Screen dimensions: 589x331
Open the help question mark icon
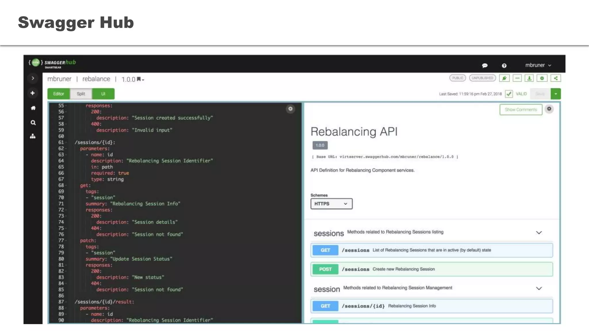click(504, 66)
